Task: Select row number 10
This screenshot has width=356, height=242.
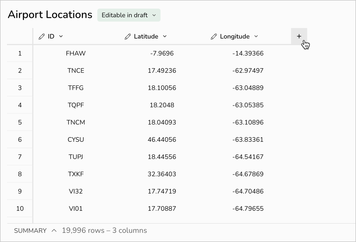Action: [x=20, y=209]
